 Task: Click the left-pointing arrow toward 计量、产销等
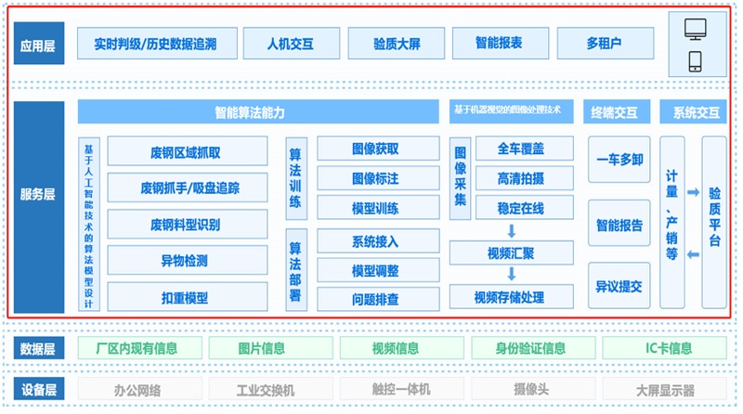pos(693,253)
